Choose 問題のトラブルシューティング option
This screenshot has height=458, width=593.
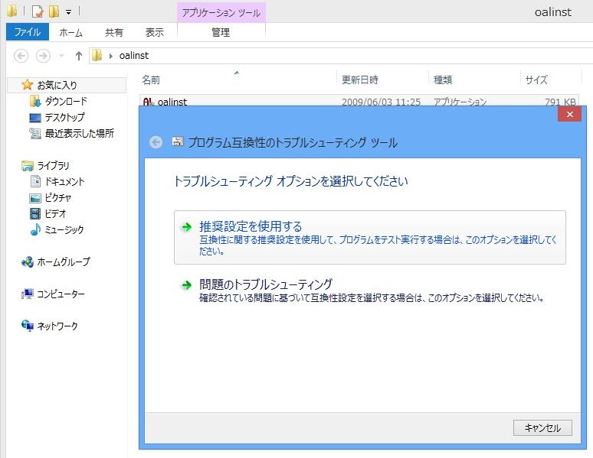tap(370, 290)
